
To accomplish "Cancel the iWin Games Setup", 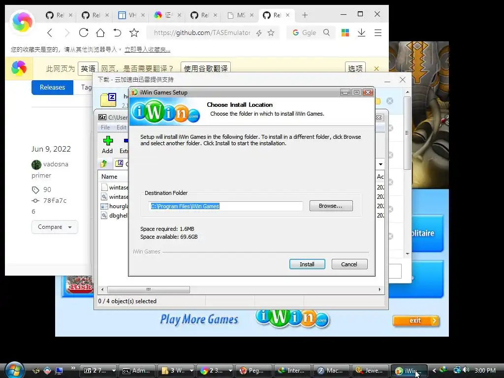I will [x=349, y=264].
